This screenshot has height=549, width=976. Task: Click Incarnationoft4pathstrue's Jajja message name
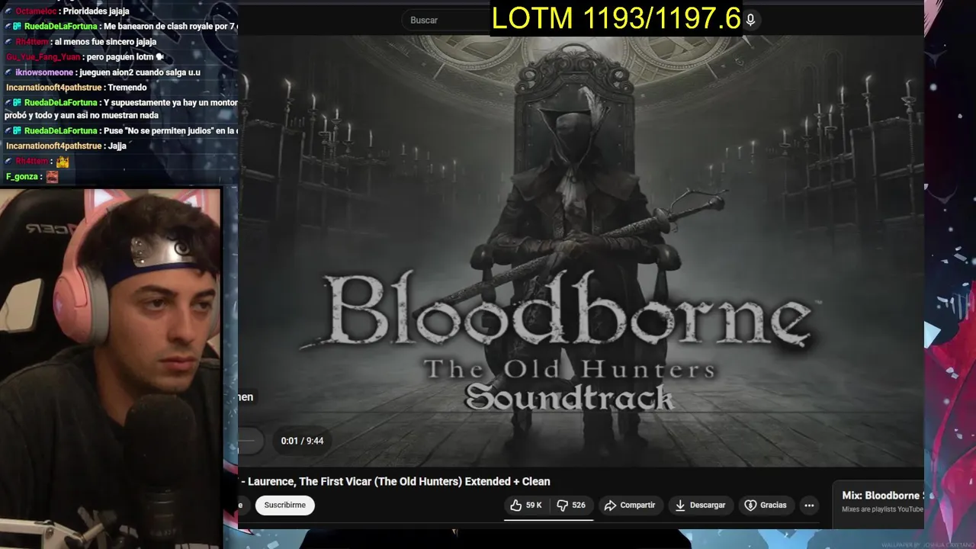[53, 146]
